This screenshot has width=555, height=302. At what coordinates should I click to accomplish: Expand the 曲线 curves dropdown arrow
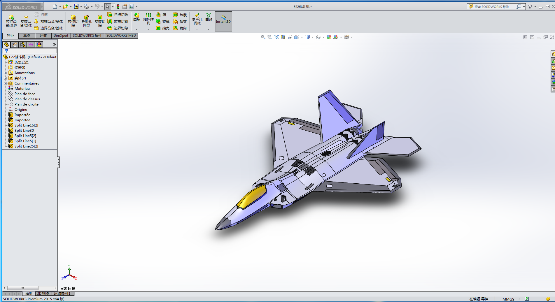(209, 29)
